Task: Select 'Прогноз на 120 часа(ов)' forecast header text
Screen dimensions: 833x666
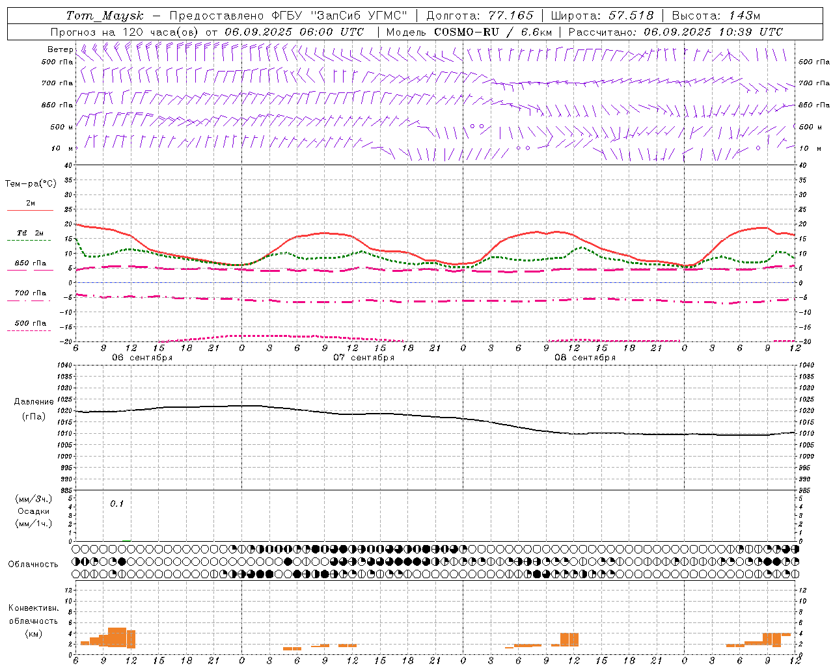Action: click(125, 32)
